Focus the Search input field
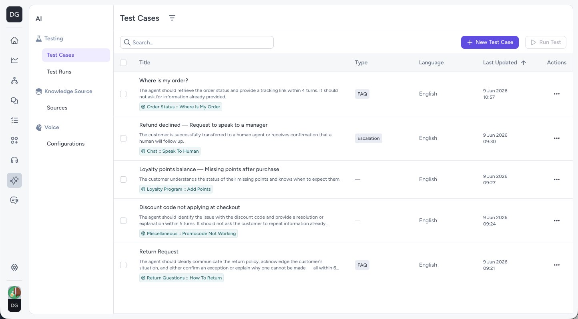 (x=197, y=42)
